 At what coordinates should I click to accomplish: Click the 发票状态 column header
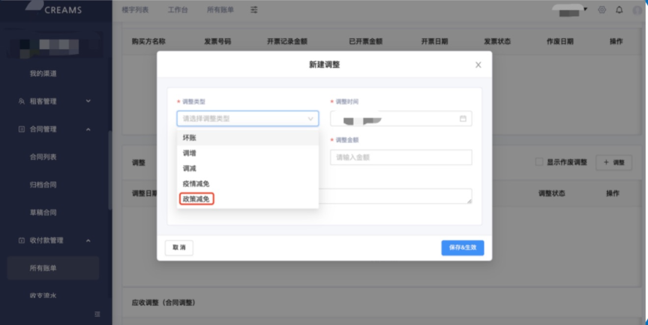(497, 41)
